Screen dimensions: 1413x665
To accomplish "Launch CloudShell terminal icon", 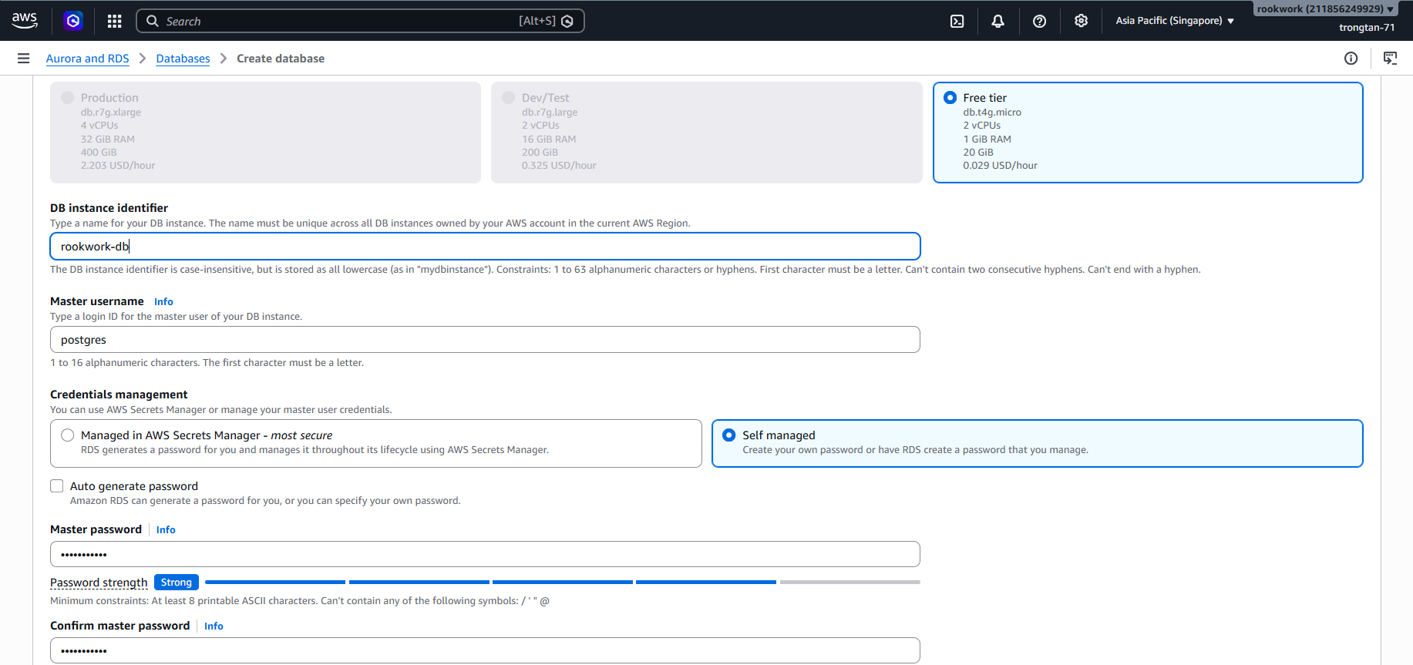I will [957, 21].
